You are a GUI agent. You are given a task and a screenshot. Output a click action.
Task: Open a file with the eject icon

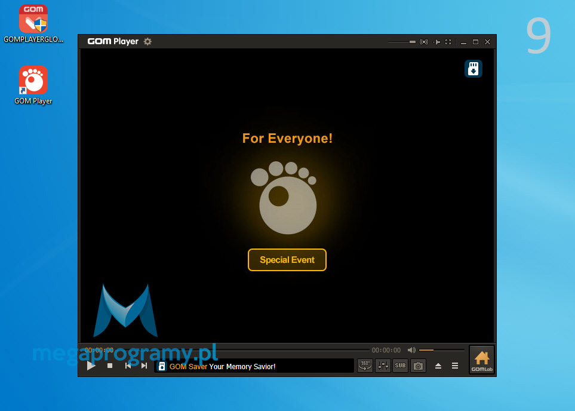(438, 366)
